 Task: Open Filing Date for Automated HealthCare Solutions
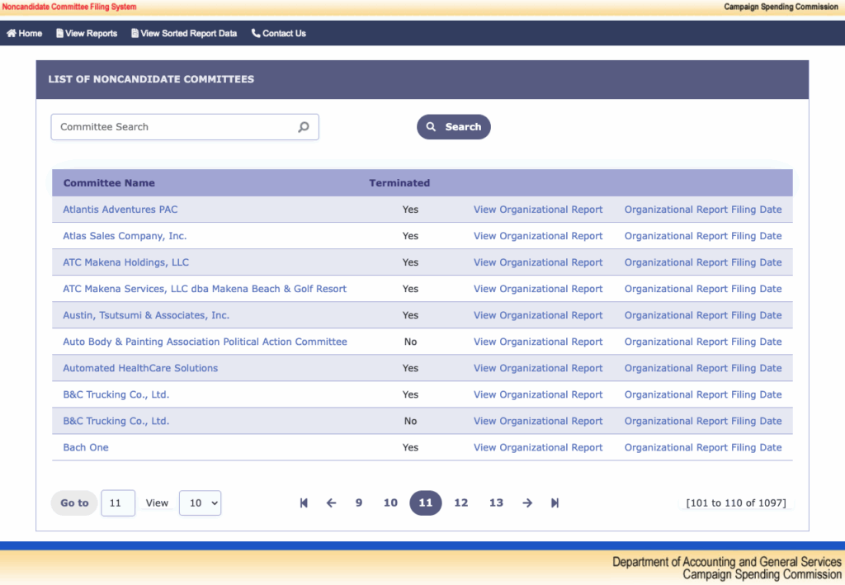pos(703,368)
